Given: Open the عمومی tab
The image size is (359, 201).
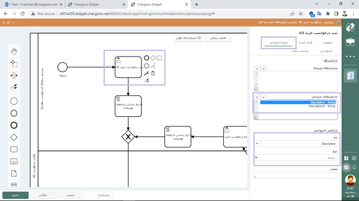Looking at the screenshot, I should point(327,42).
